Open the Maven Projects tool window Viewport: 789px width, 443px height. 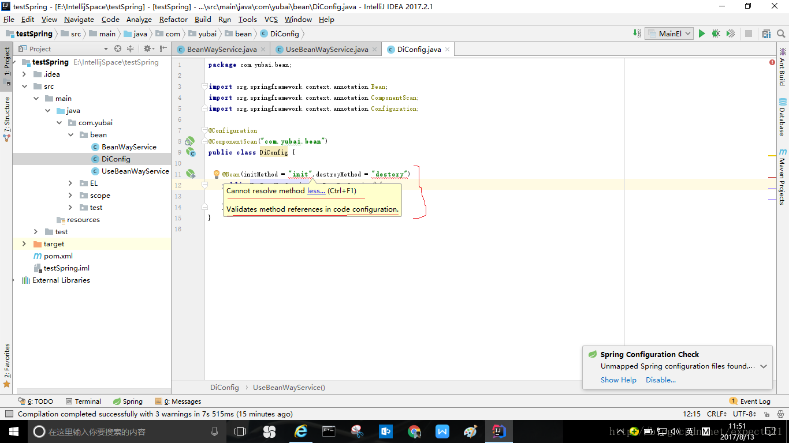(x=782, y=177)
